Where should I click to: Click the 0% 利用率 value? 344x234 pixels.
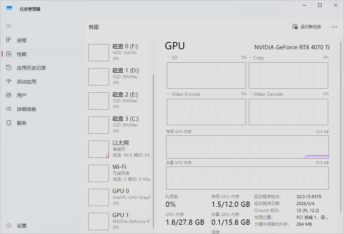tap(171, 204)
